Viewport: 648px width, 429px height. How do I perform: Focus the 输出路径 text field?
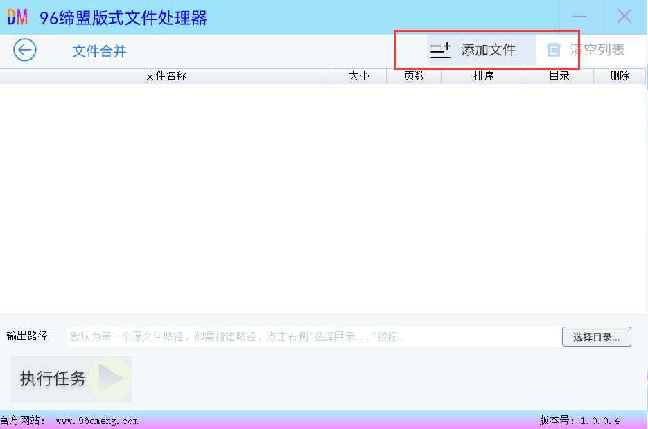(x=313, y=337)
